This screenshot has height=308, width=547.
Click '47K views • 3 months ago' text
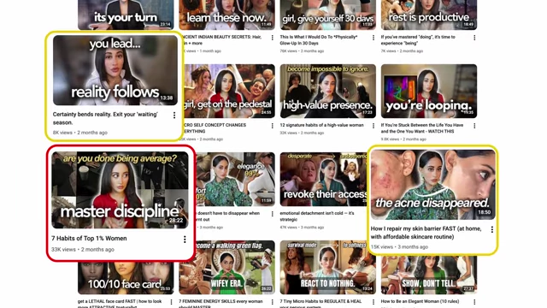302,228
